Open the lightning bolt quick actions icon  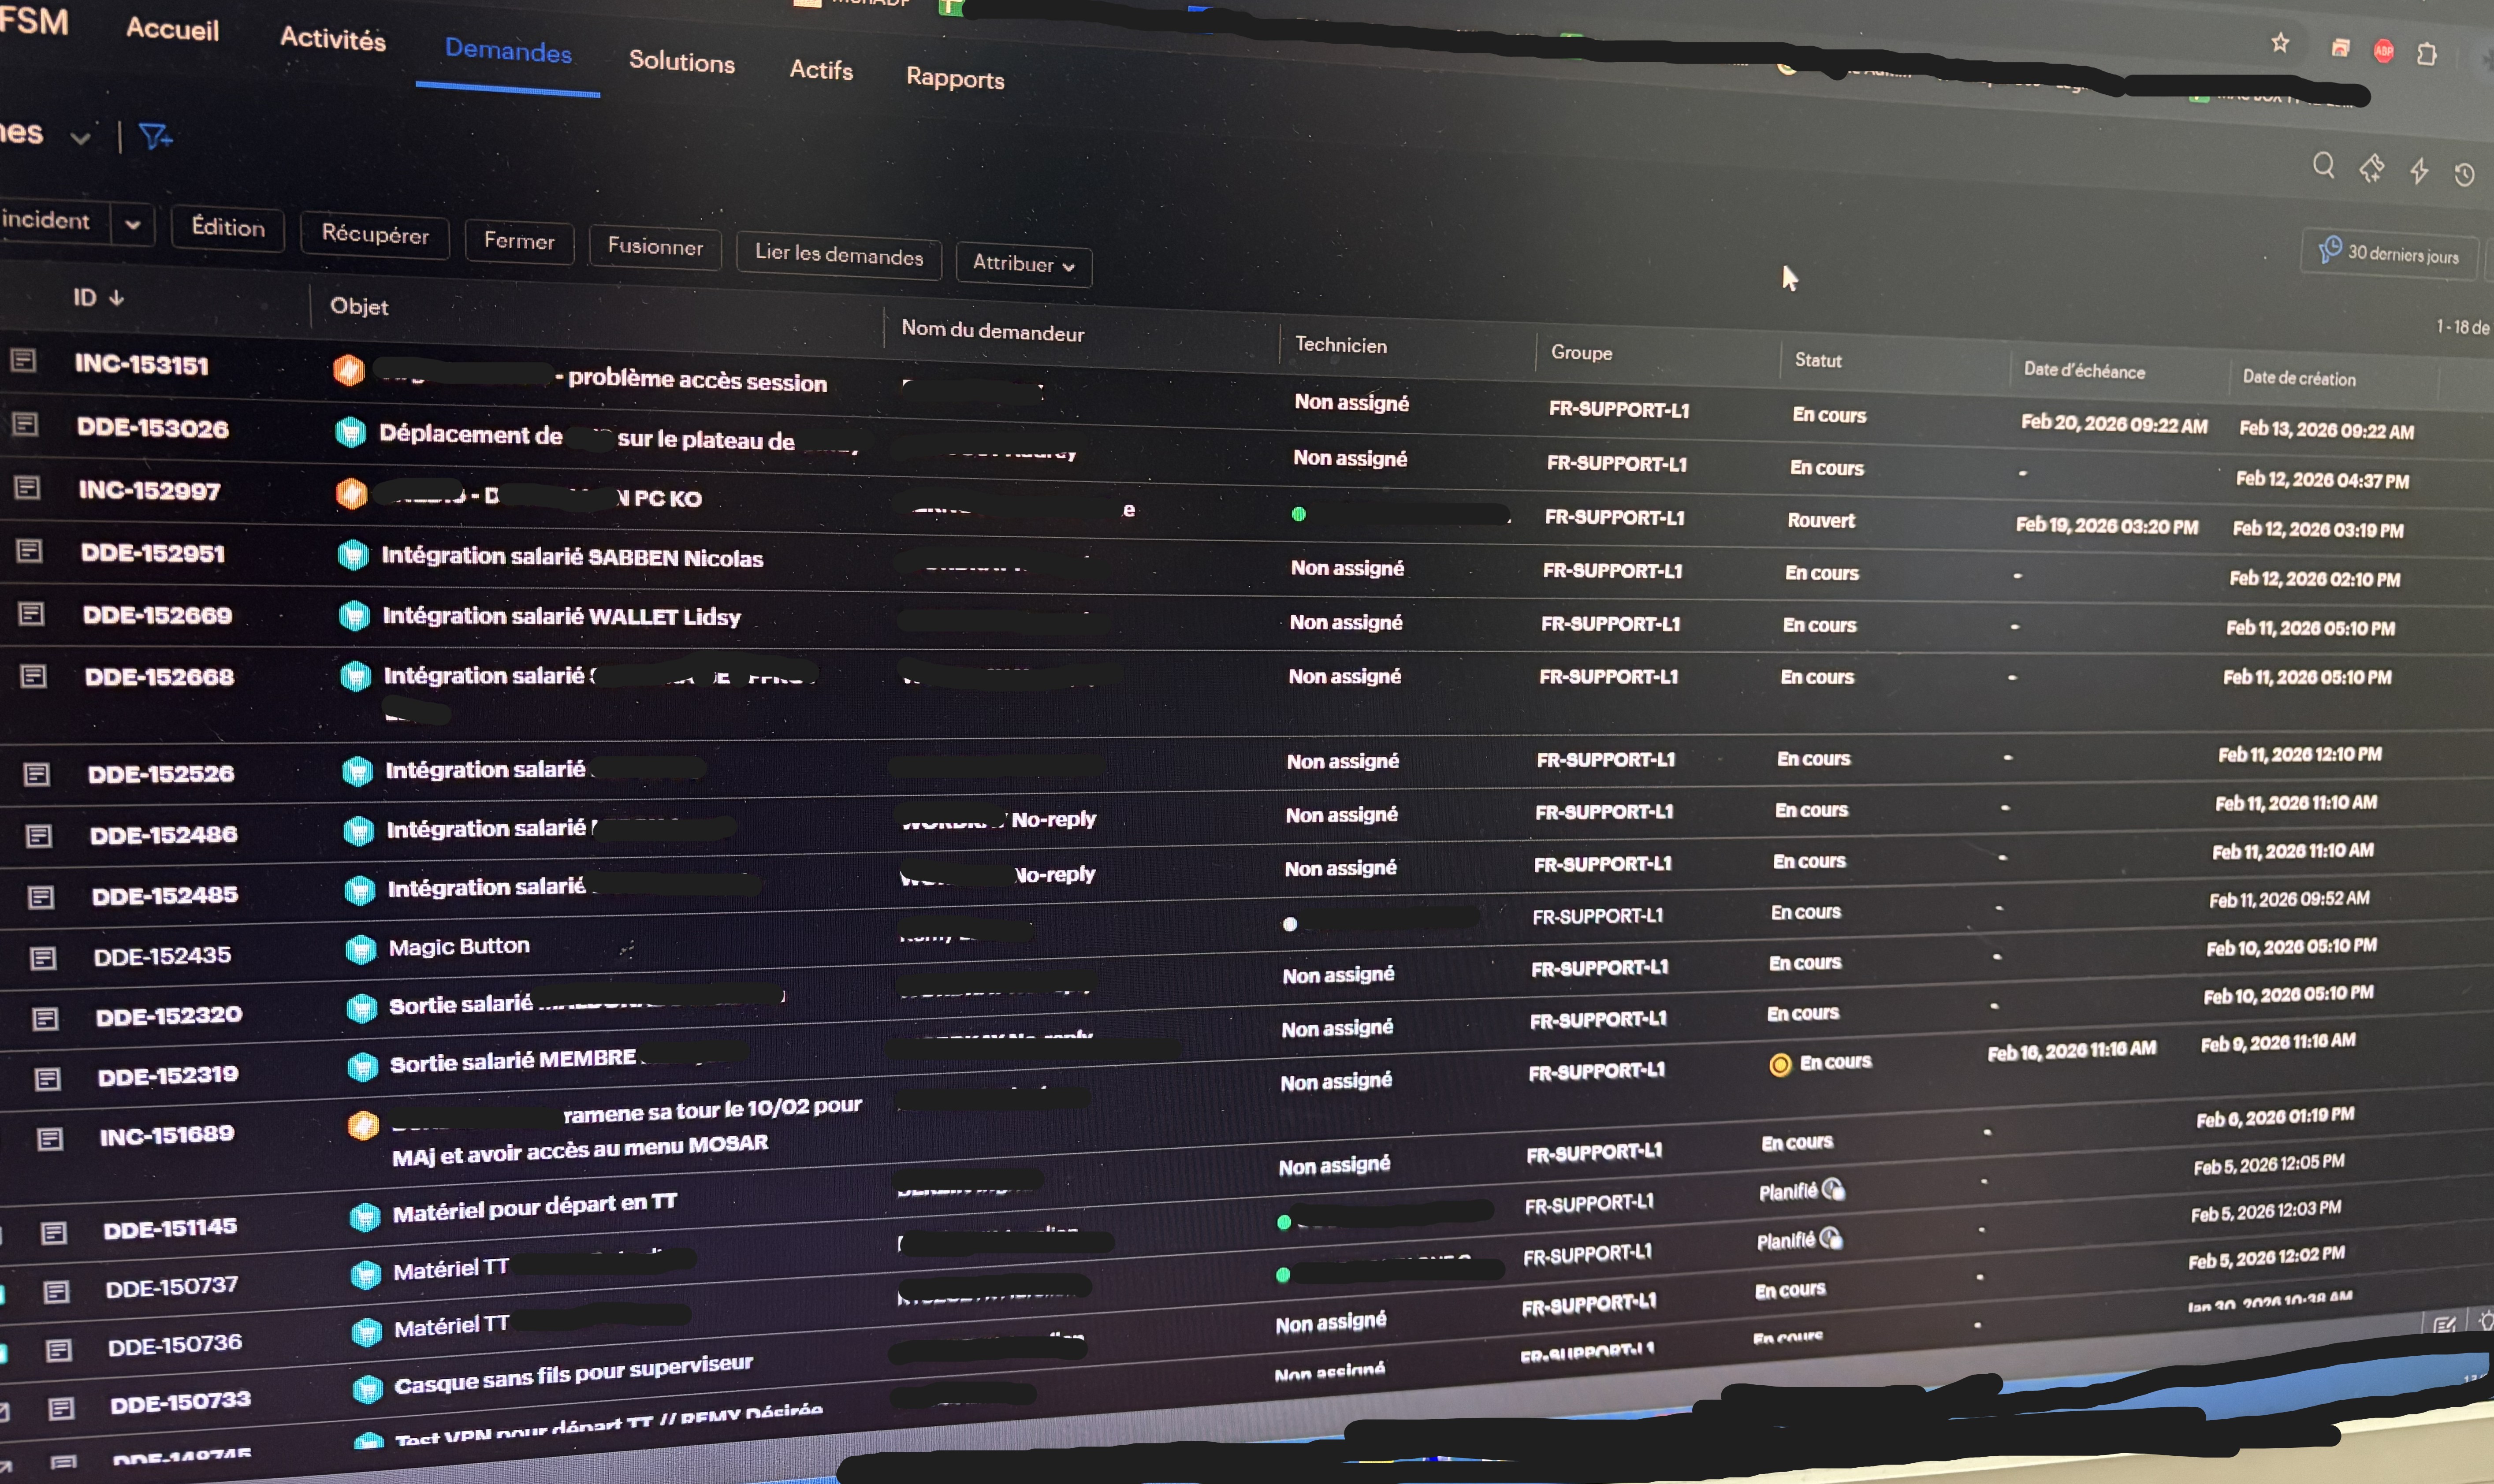tap(2419, 171)
